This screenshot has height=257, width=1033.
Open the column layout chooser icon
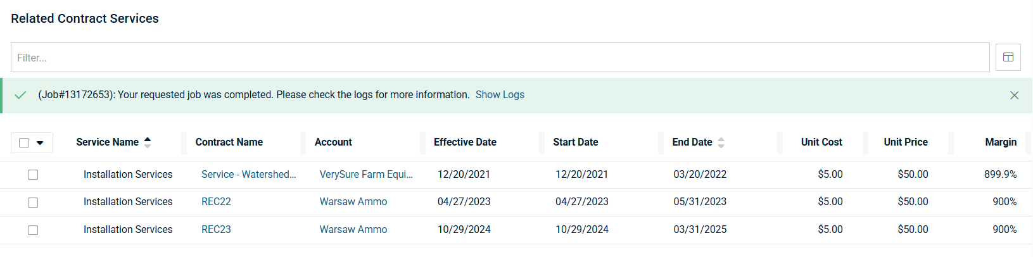pos(1008,58)
